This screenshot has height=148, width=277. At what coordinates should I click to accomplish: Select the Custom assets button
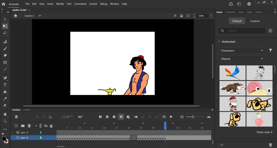[255, 21]
